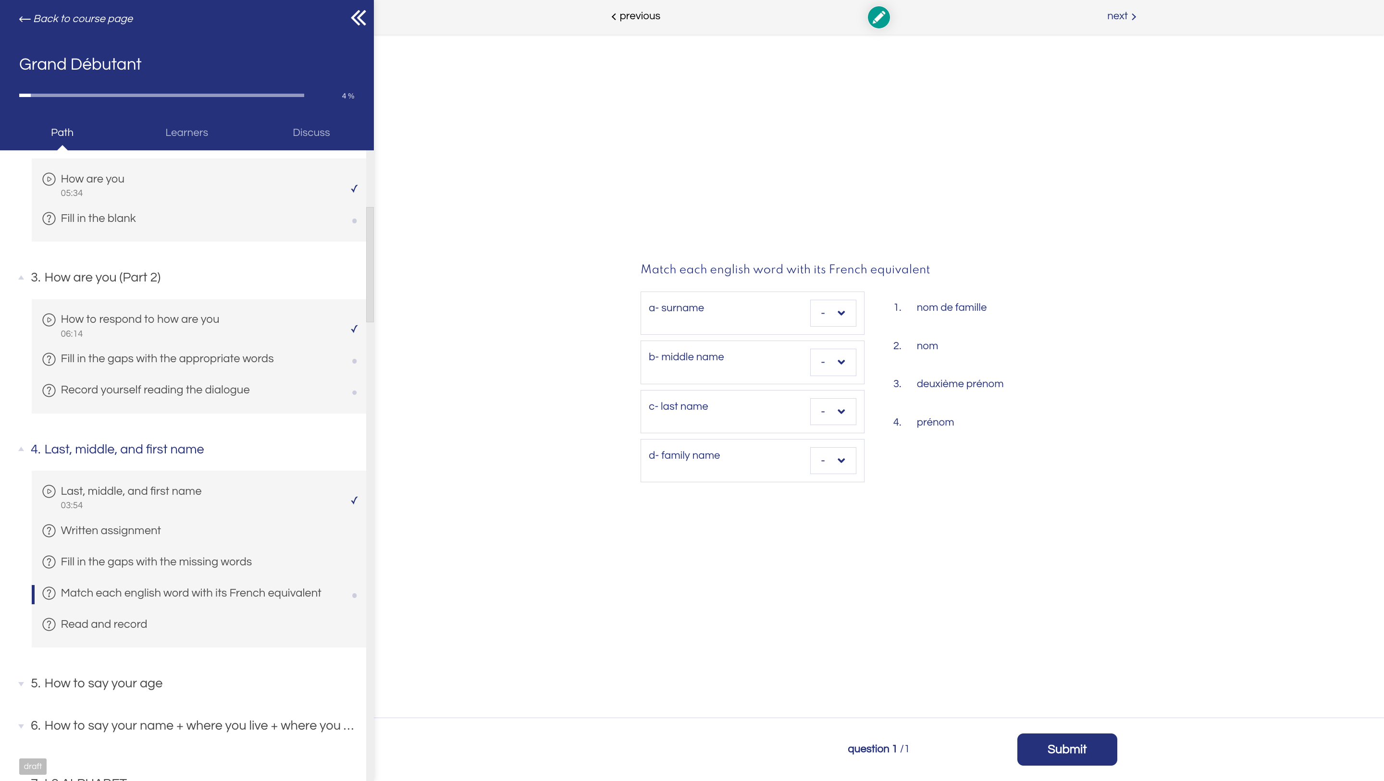Expand section 5. How to say your age
This screenshot has height=781, width=1384.
[x=96, y=683]
